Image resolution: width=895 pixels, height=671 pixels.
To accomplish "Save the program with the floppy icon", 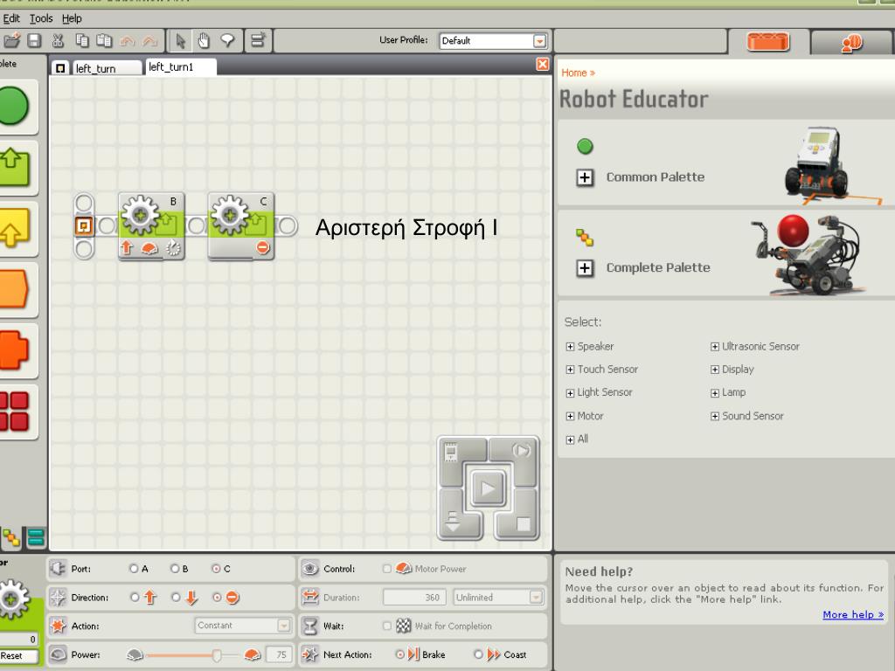I will (34, 40).
